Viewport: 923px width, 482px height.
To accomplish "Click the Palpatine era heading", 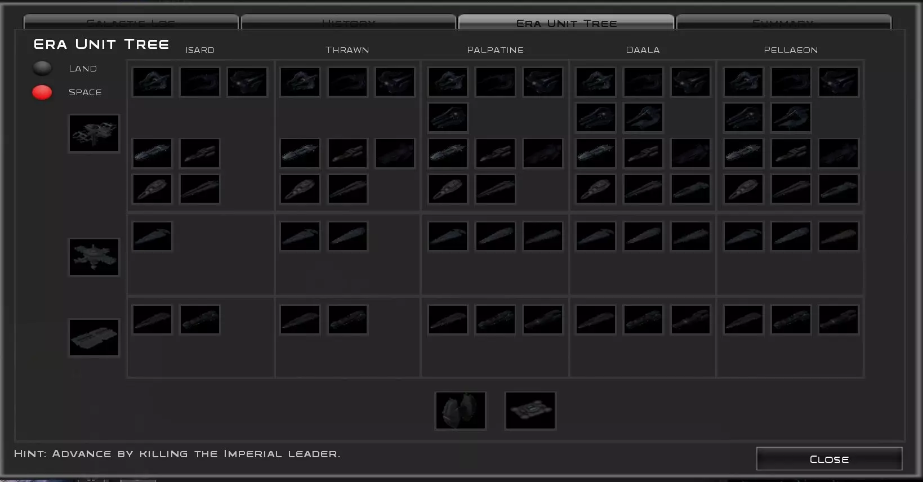I will [x=496, y=50].
